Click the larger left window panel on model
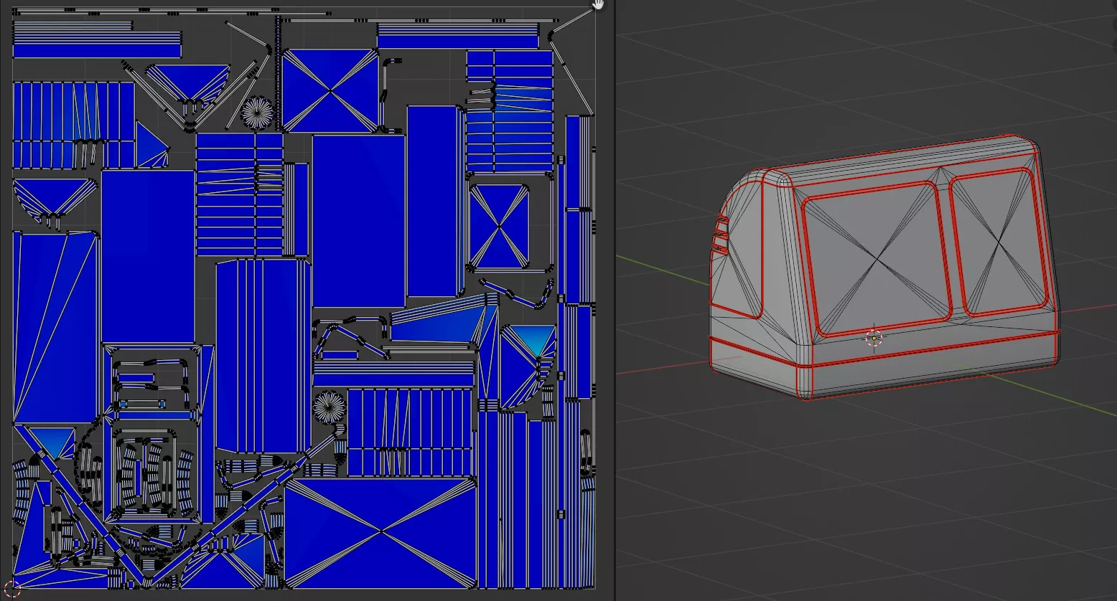Viewport: 1117px width, 601px height. coord(876,258)
